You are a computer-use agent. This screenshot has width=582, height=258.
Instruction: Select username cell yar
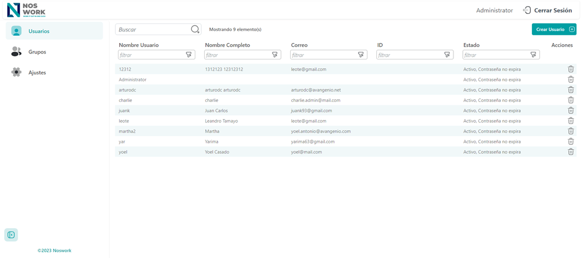(x=122, y=142)
